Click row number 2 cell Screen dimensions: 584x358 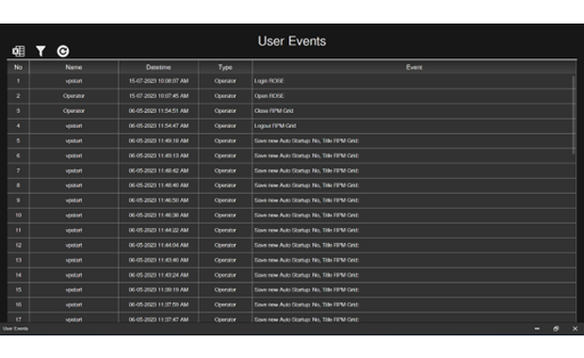(x=18, y=96)
